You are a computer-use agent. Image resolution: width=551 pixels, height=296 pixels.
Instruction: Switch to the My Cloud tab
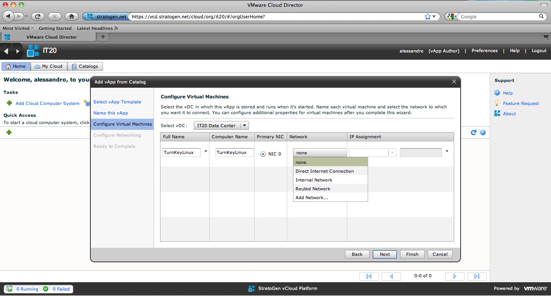pyautogui.click(x=49, y=66)
